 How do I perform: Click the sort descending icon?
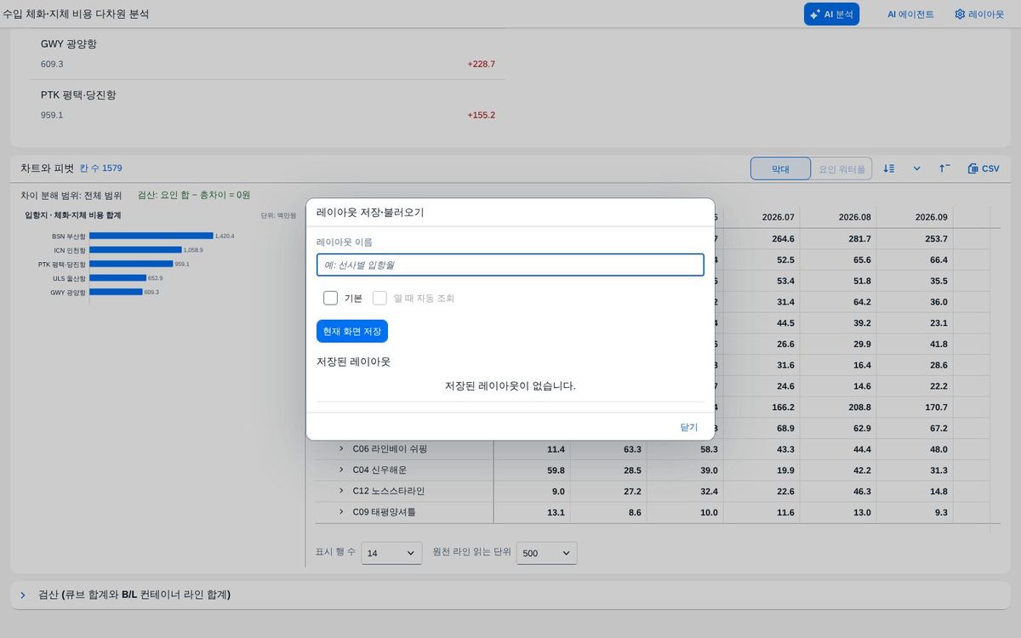tap(889, 168)
